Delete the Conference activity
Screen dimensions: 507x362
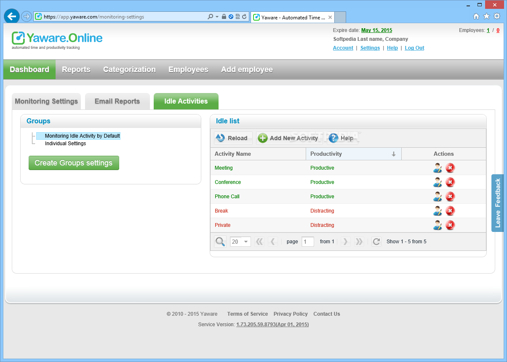pyautogui.click(x=450, y=182)
